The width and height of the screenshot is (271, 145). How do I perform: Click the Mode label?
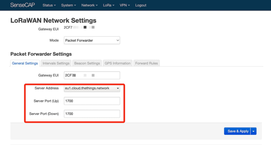point(54,40)
